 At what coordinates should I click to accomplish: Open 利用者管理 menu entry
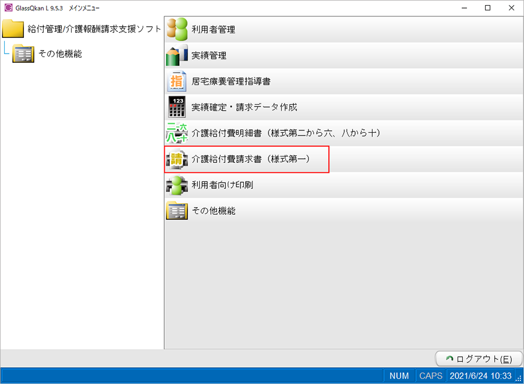click(x=213, y=30)
